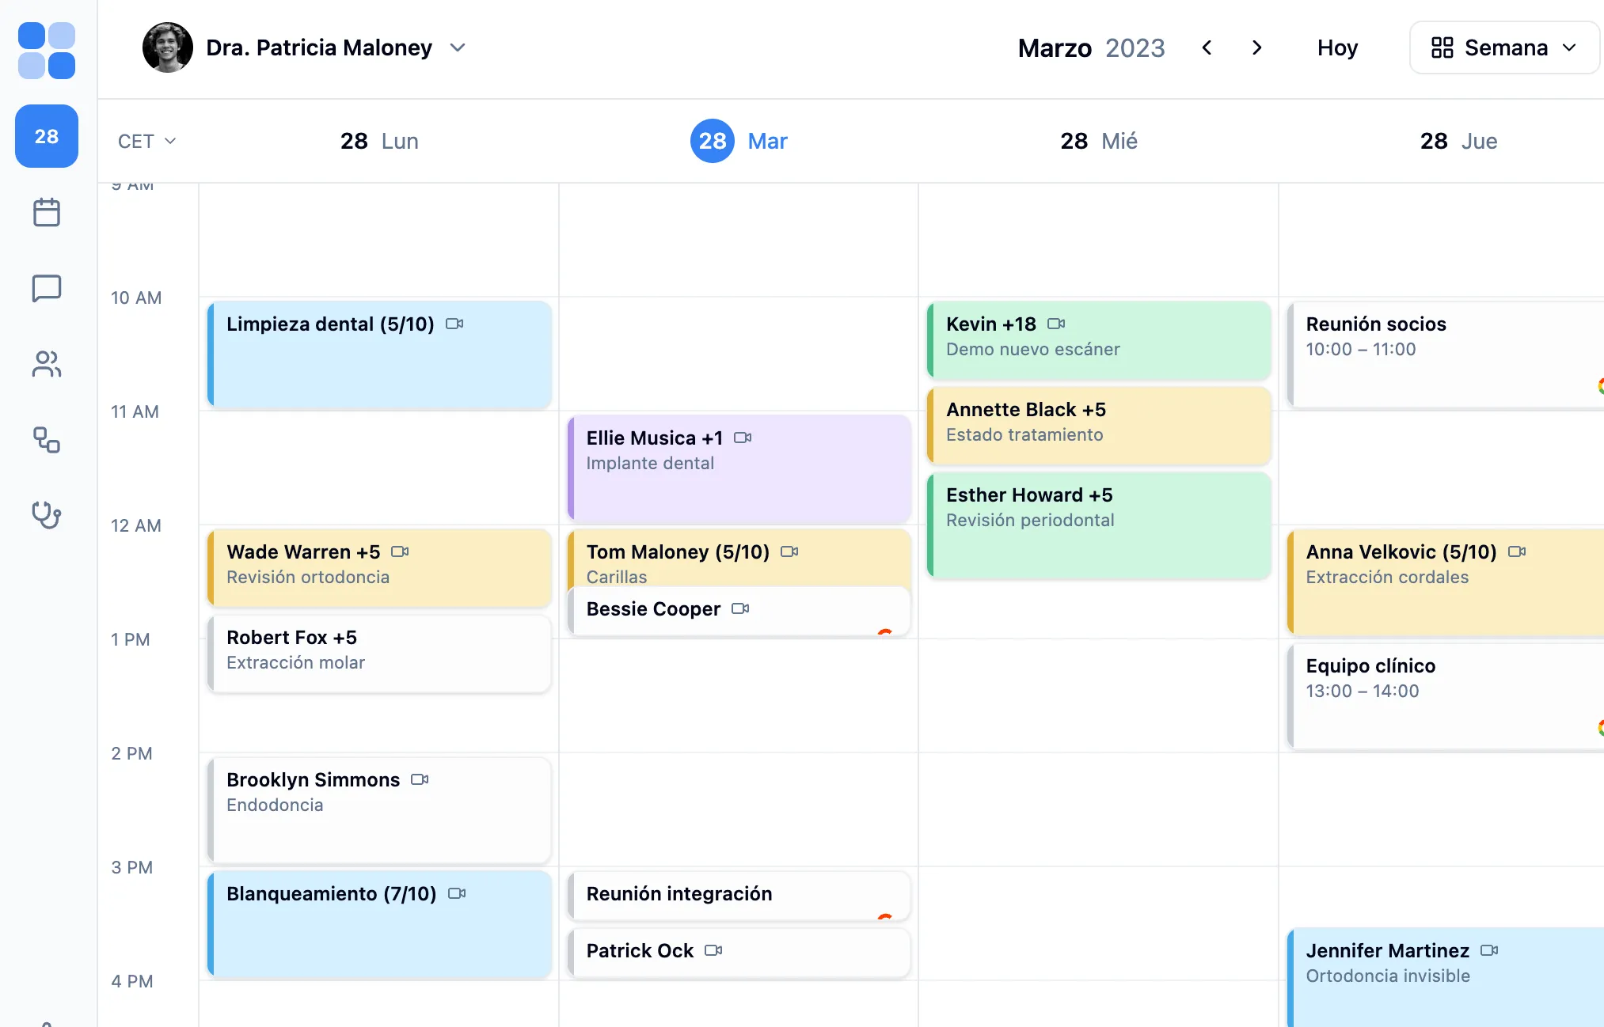Image resolution: width=1604 pixels, height=1027 pixels.
Task: Open the patients people icon
Action: [47, 364]
